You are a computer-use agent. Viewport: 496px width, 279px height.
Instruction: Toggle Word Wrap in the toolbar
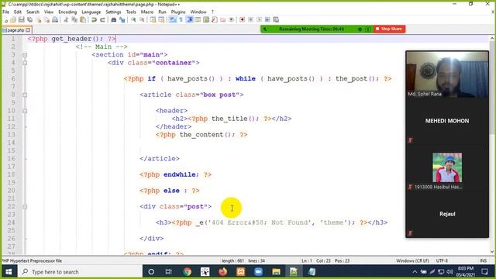coord(173,20)
